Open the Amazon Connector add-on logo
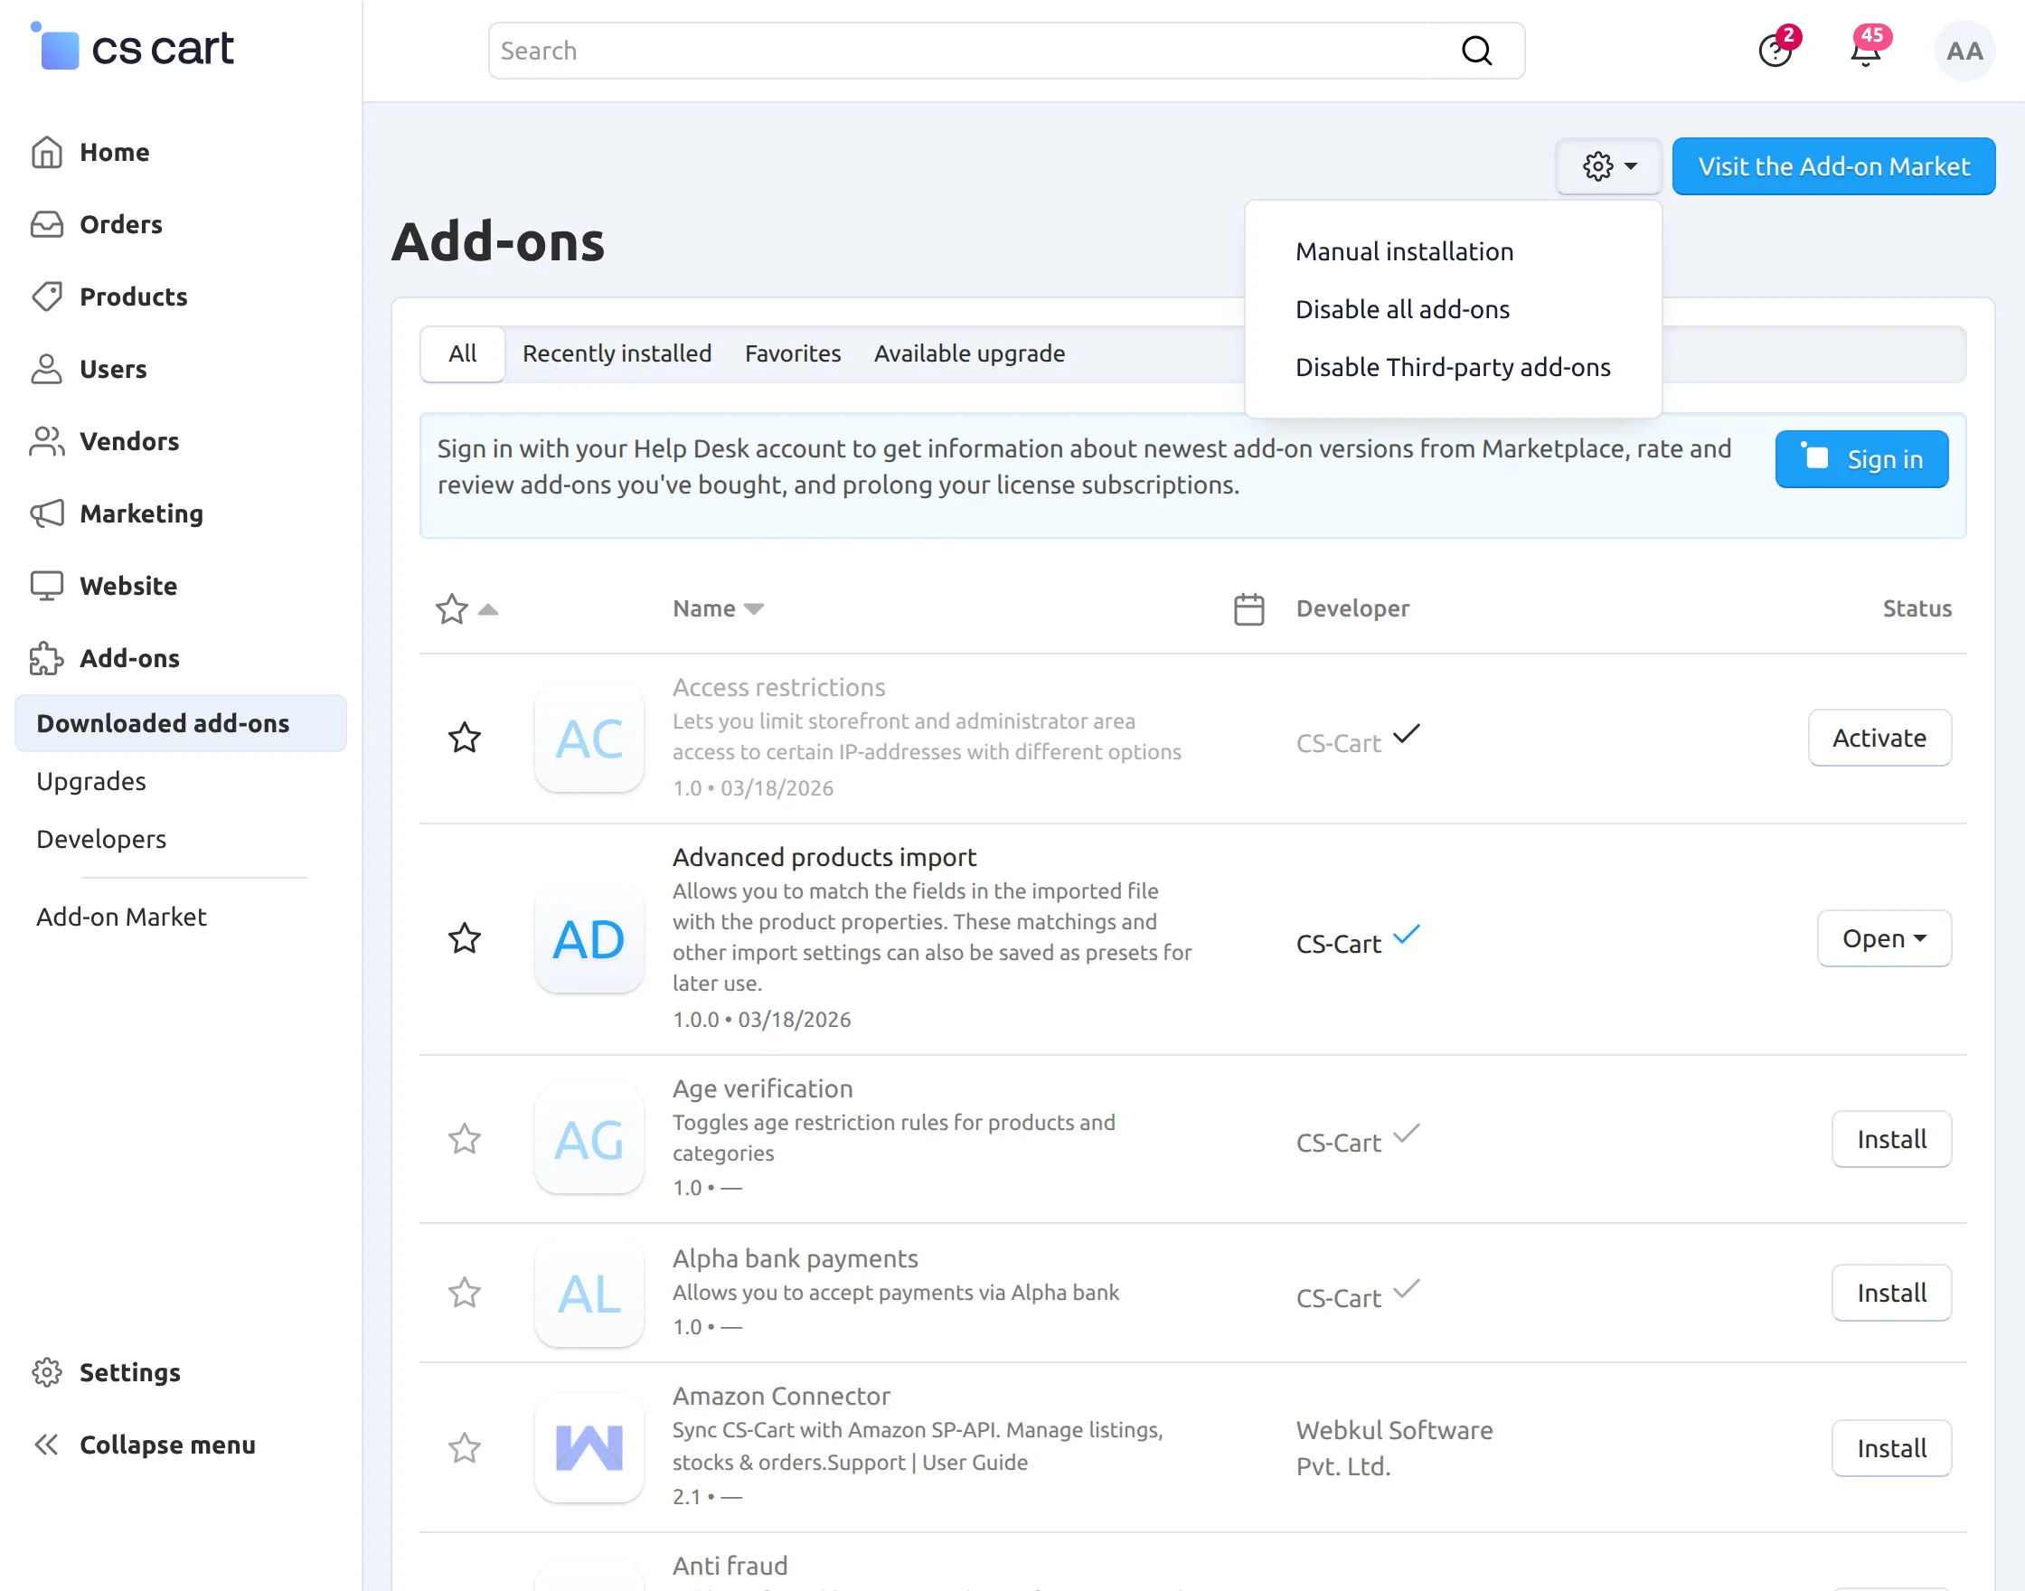 click(589, 1447)
